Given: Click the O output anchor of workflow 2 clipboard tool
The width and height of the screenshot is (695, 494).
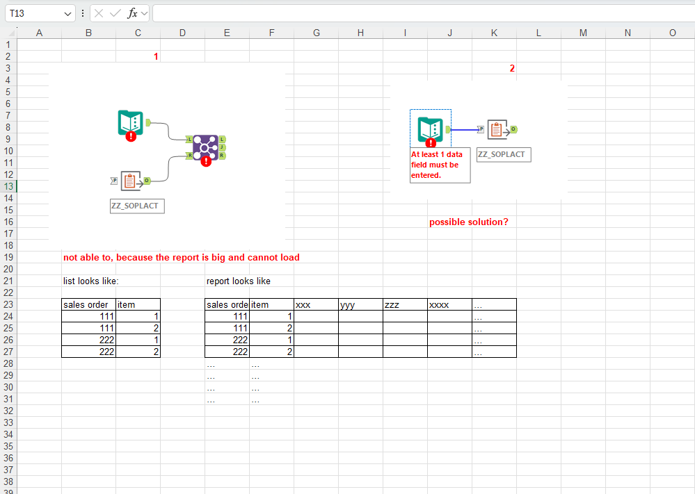Looking at the screenshot, I should coord(513,129).
